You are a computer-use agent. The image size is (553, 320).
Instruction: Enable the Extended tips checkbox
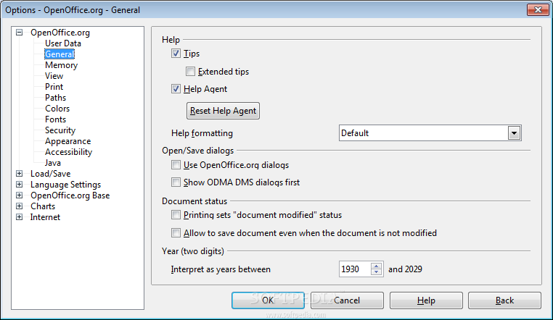[x=190, y=72]
